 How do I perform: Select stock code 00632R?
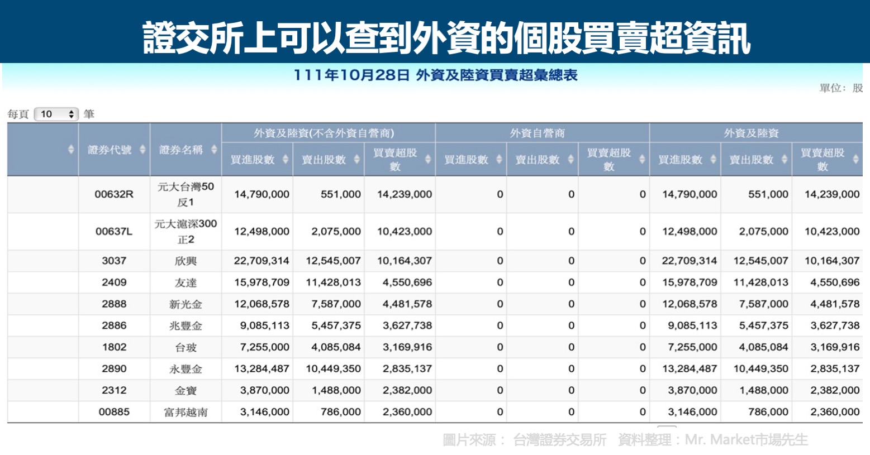[x=114, y=194]
